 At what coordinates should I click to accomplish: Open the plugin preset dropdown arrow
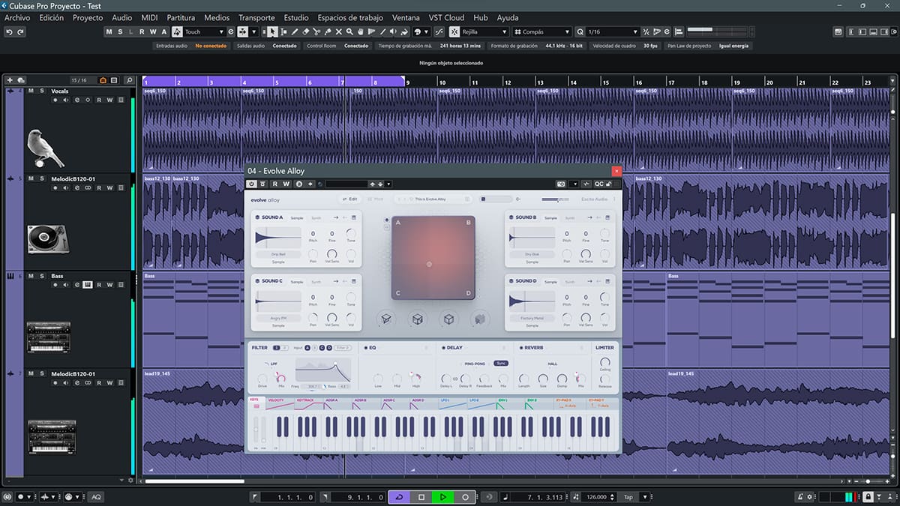388,184
